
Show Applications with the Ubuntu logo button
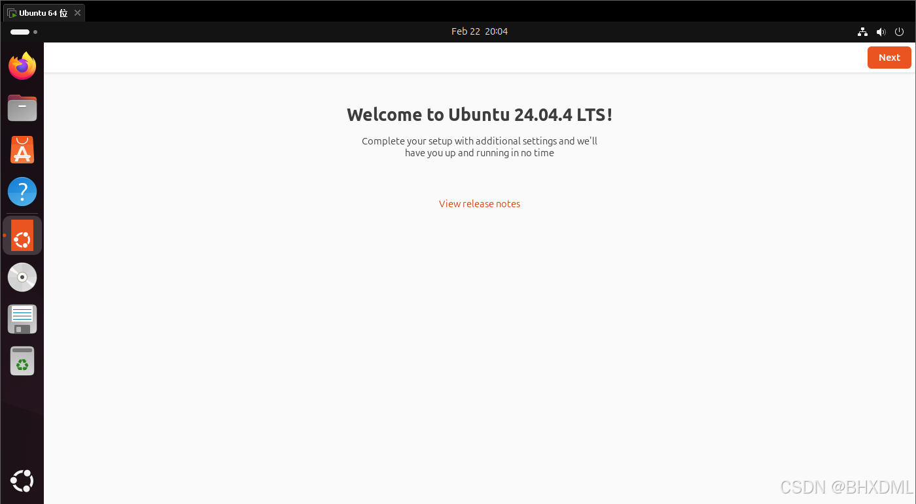click(22, 481)
